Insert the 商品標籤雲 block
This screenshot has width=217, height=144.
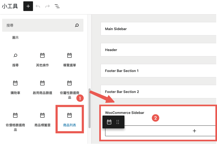[x=42, y=120]
